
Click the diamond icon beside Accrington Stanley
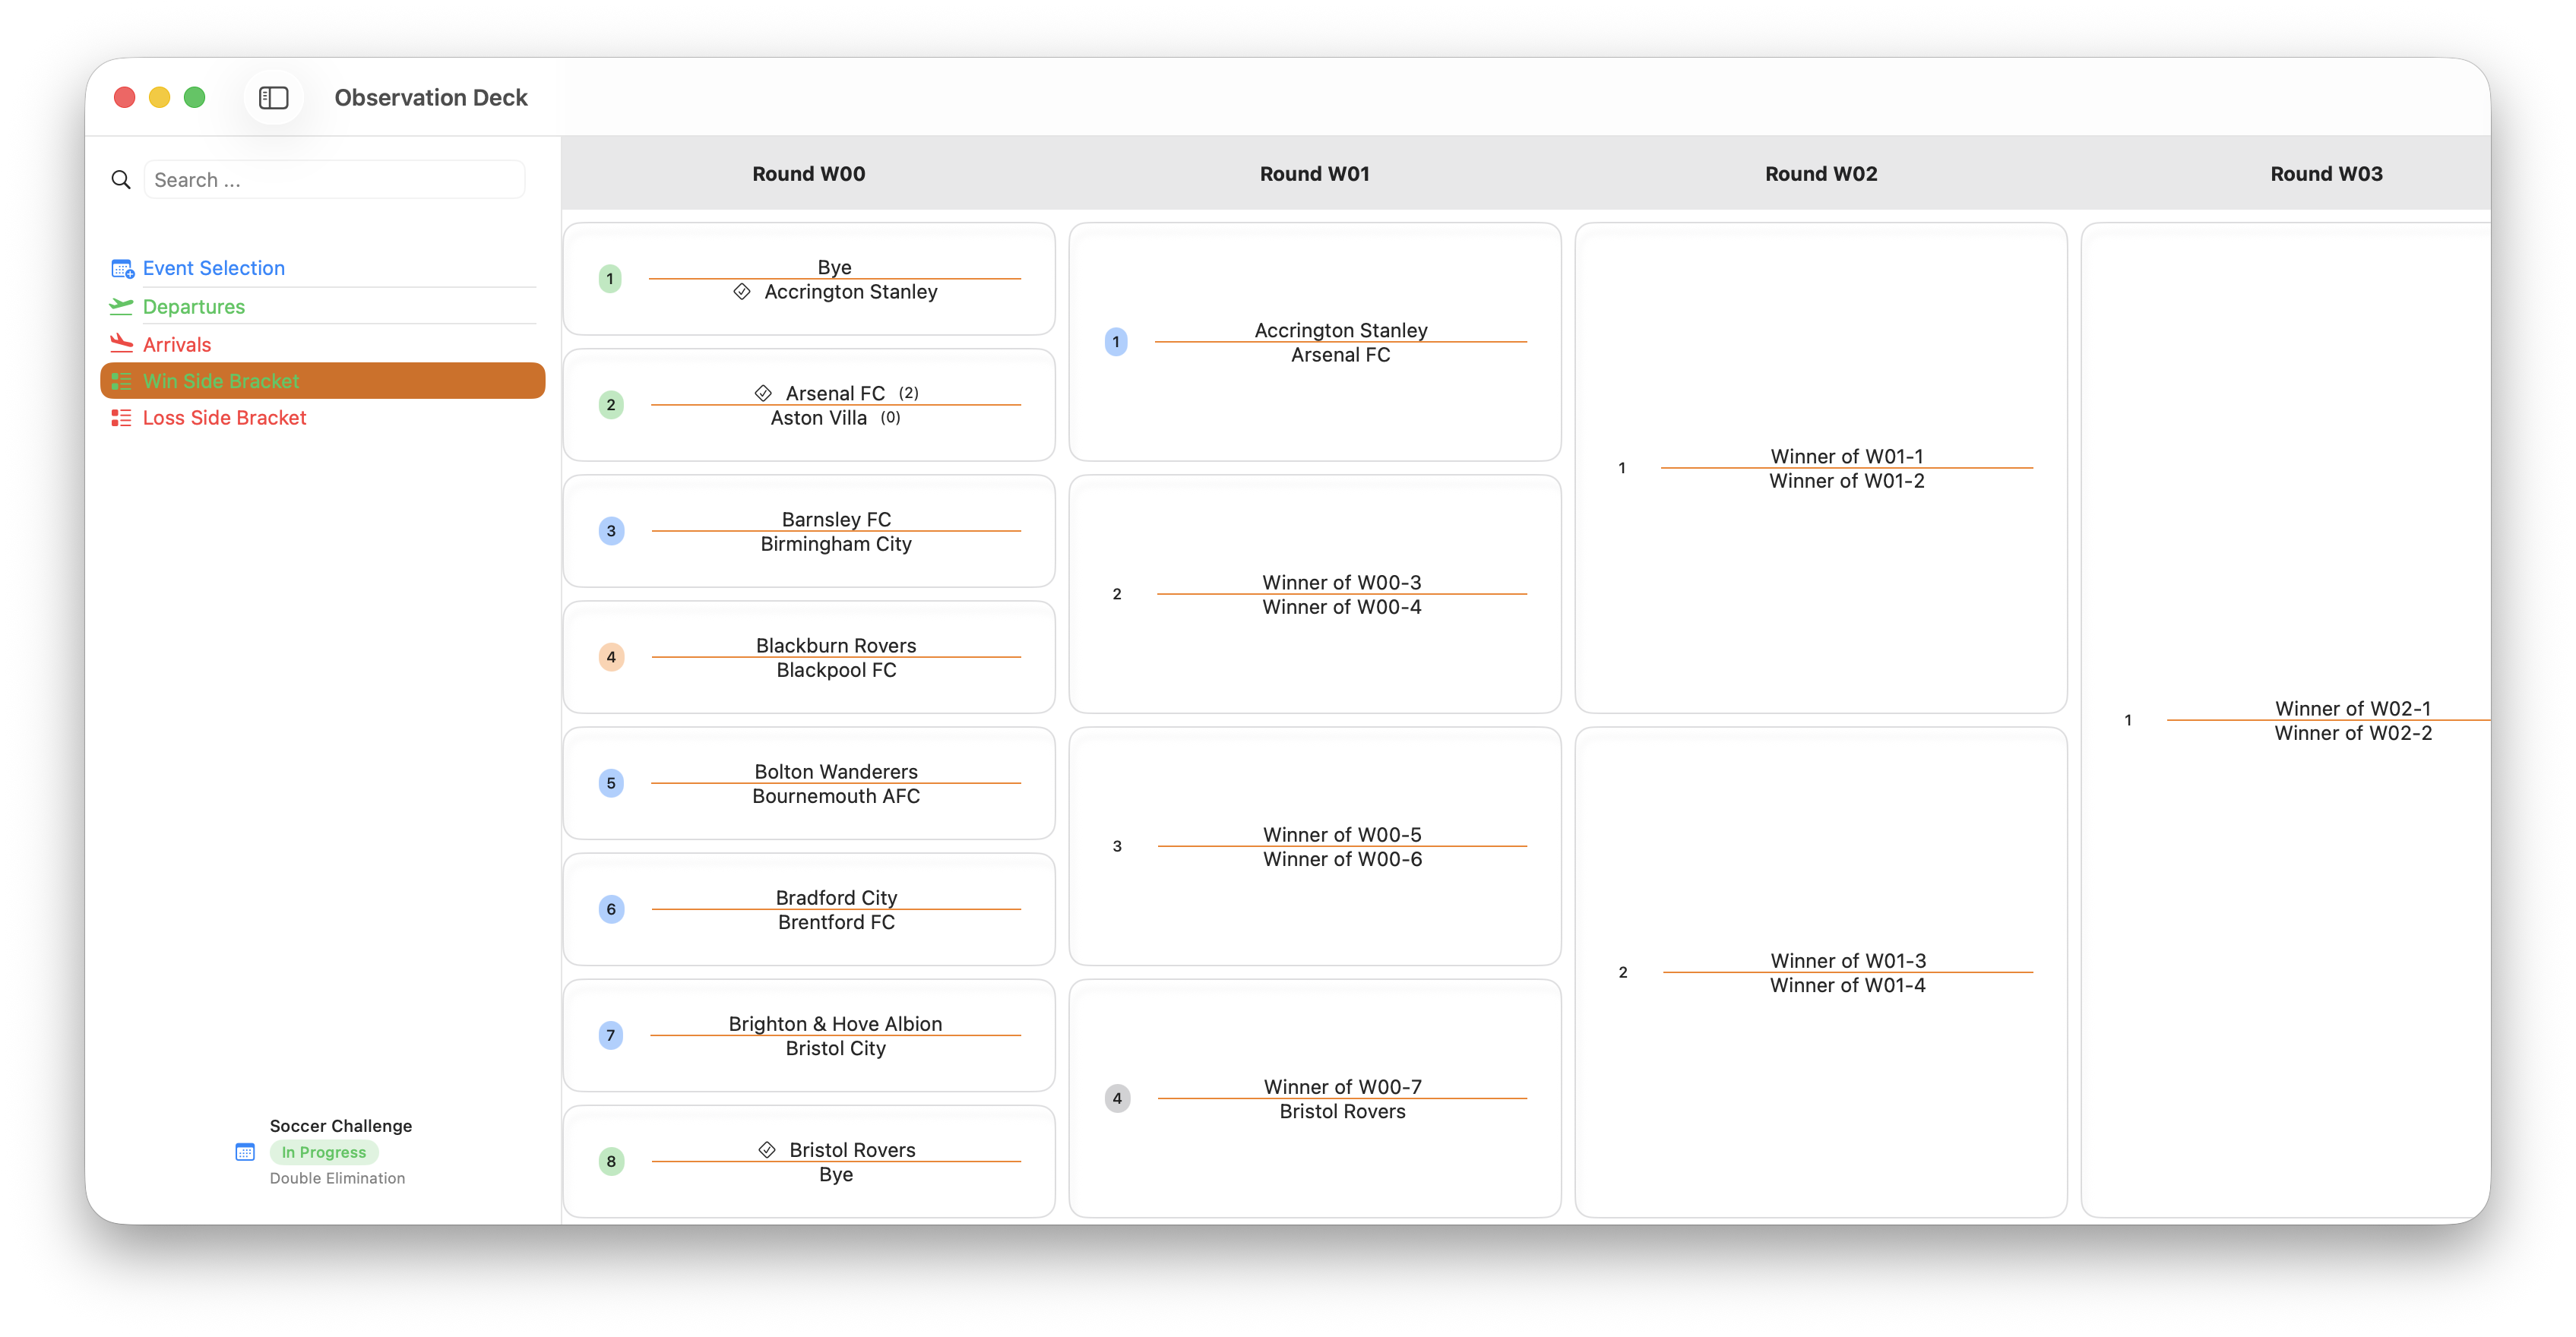742,292
